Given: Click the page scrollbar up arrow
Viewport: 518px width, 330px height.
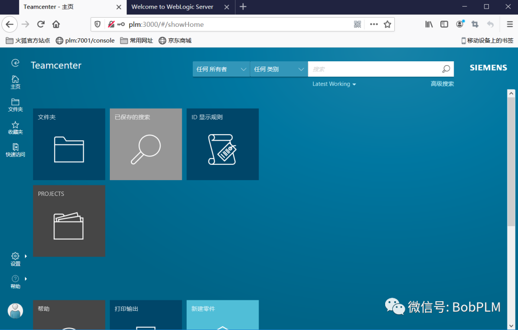Looking at the screenshot, I should [511, 93].
